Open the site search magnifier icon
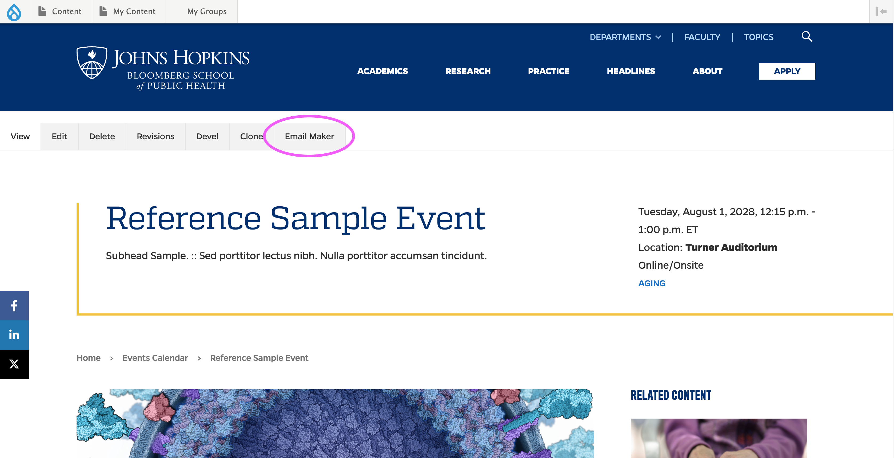Viewport: 894px width, 458px height. [x=807, y=36]
